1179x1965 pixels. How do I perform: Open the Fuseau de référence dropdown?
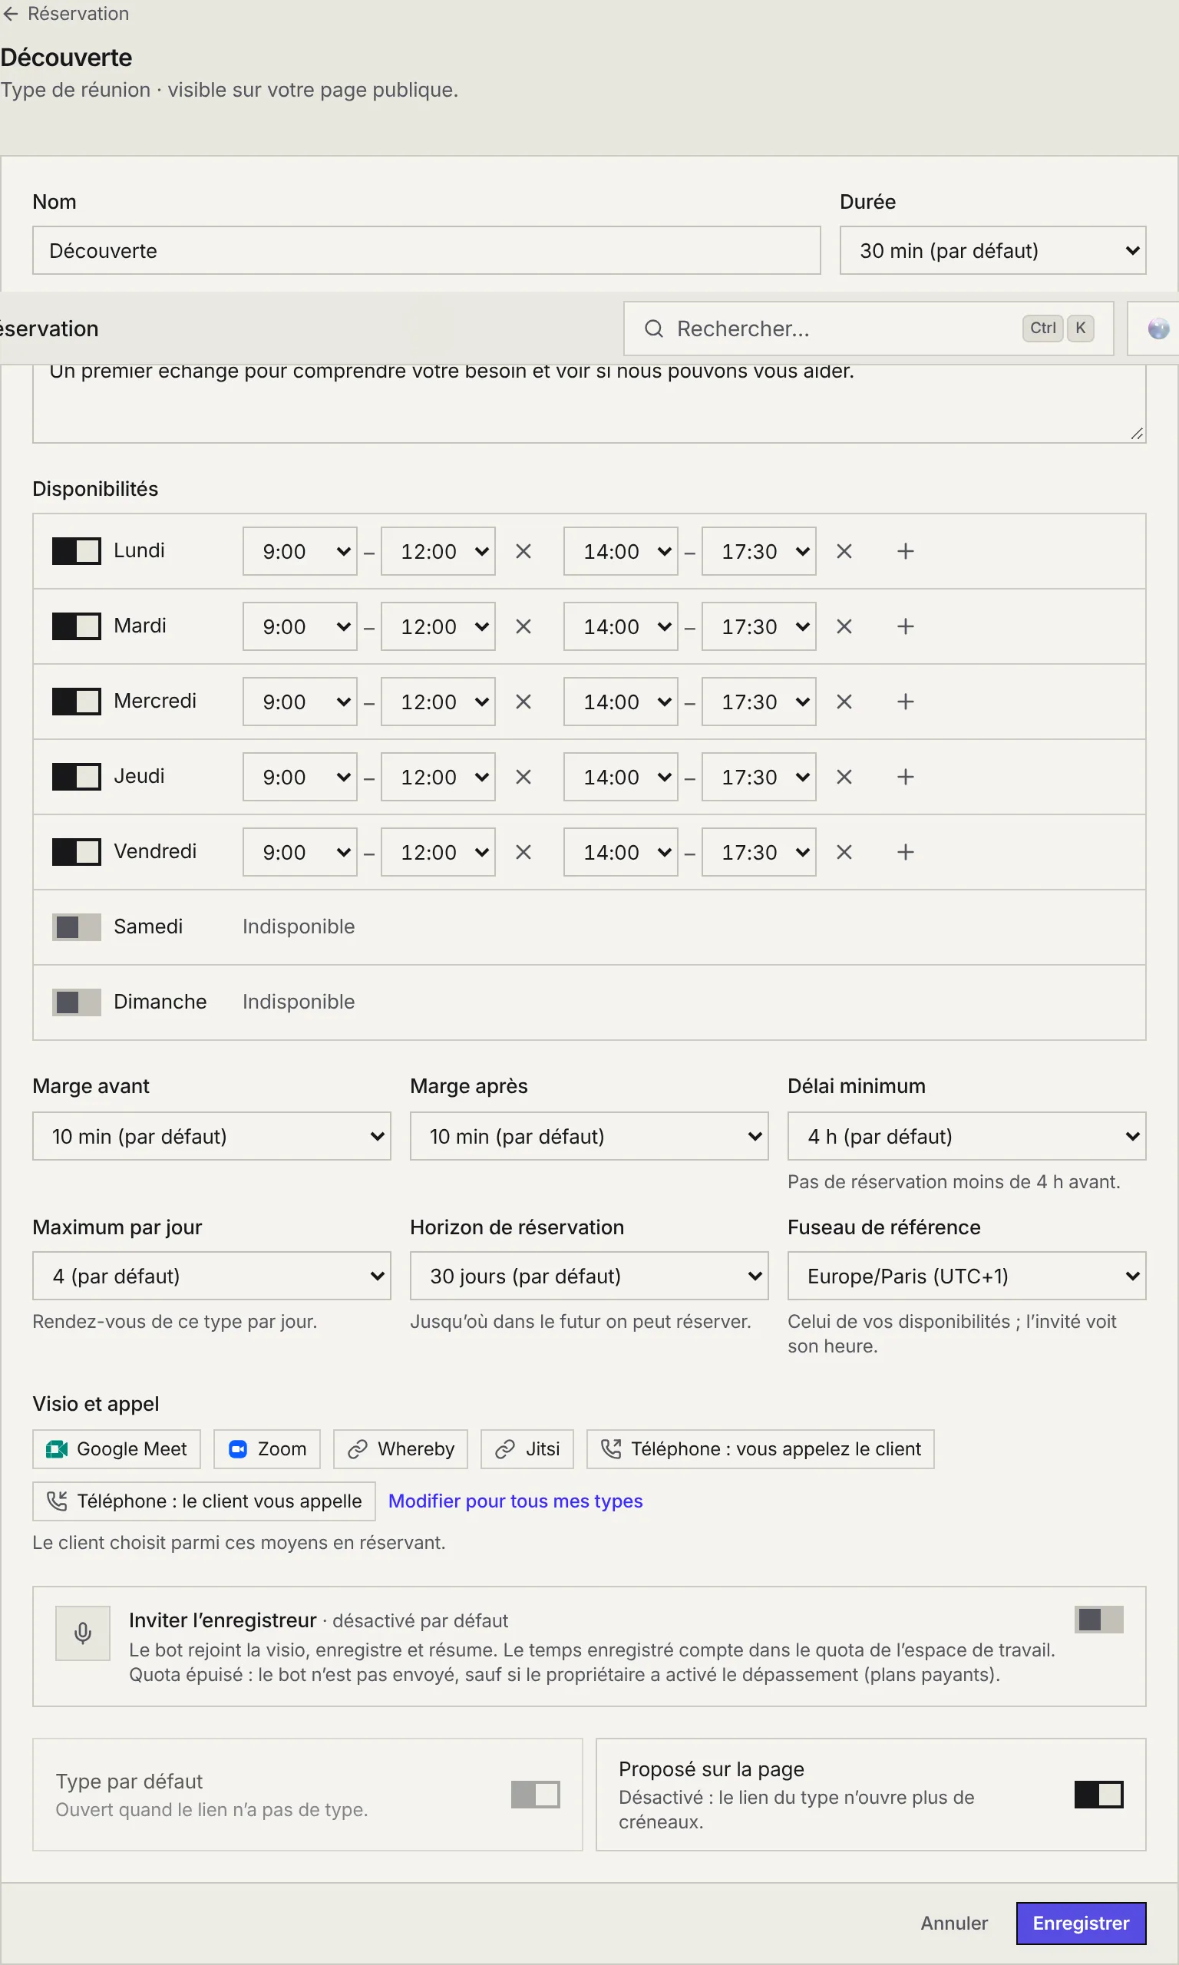pos(966,1276)
